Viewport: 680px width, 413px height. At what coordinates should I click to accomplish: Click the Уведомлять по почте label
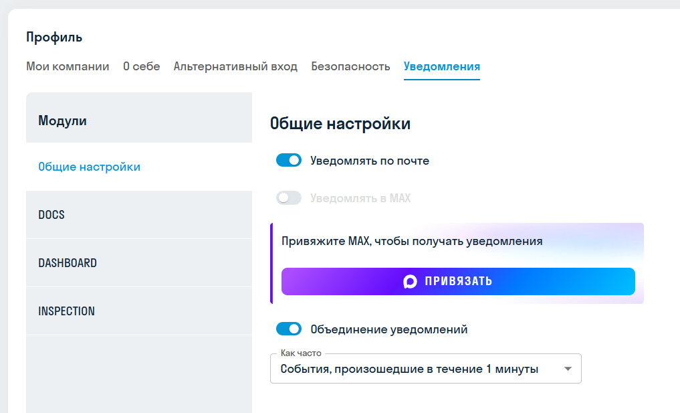pos(370,161)
